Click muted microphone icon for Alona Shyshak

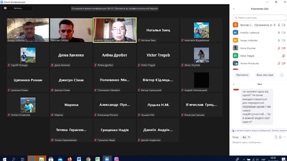[x=279, y=48]
